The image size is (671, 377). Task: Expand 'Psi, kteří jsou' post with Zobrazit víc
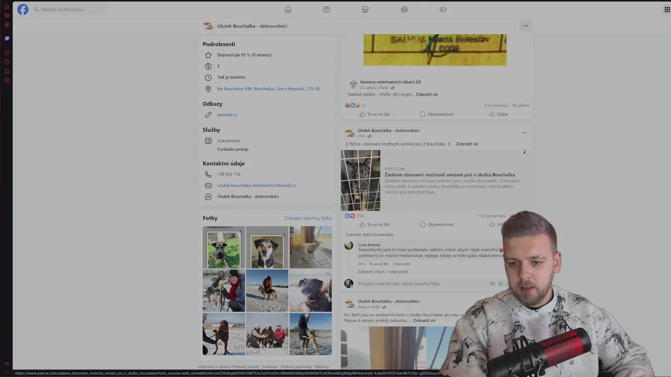coord(424,320)
